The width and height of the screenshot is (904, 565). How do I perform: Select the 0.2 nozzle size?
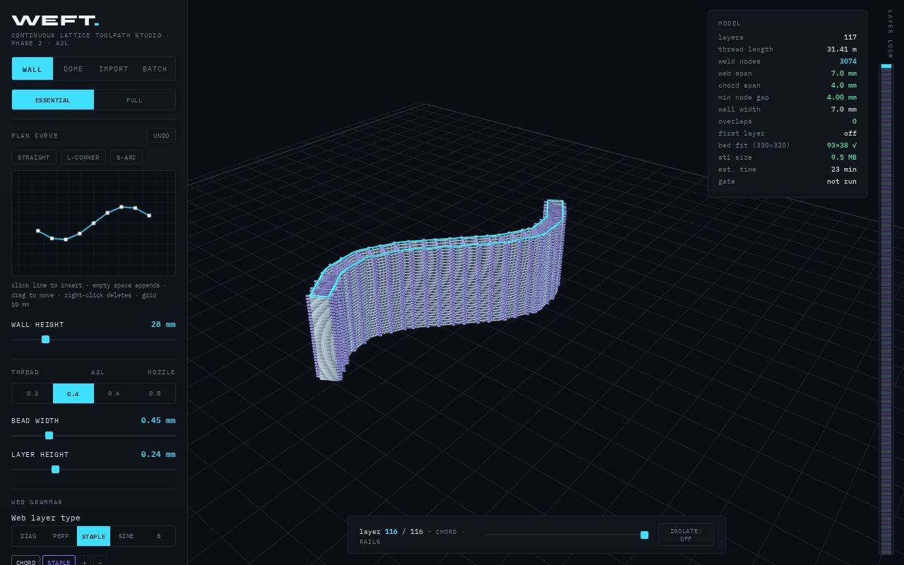tap(32, 393)
